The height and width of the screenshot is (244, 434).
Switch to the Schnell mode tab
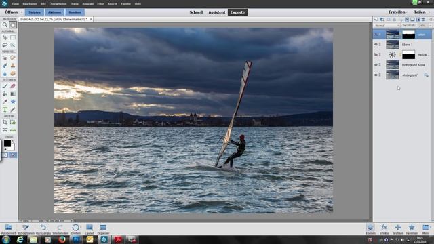196,12
